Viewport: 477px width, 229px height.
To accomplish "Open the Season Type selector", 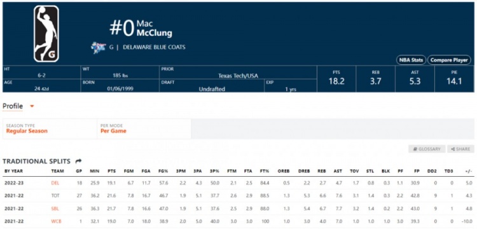I will (50, 128).
